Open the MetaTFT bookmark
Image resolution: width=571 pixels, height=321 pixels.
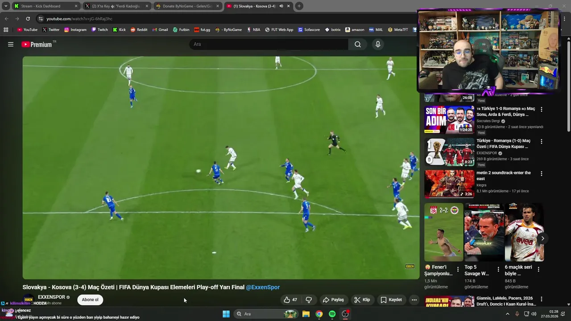click(x=398, y=30)
